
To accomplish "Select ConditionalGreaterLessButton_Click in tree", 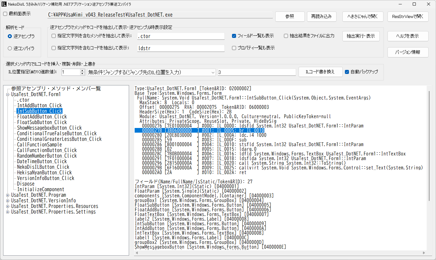I will click(59, 139).
